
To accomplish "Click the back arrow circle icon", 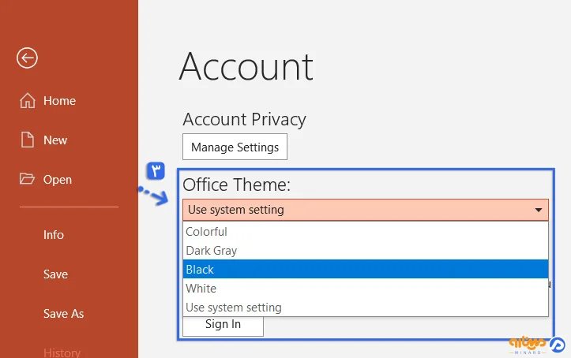I will [27, 58].
